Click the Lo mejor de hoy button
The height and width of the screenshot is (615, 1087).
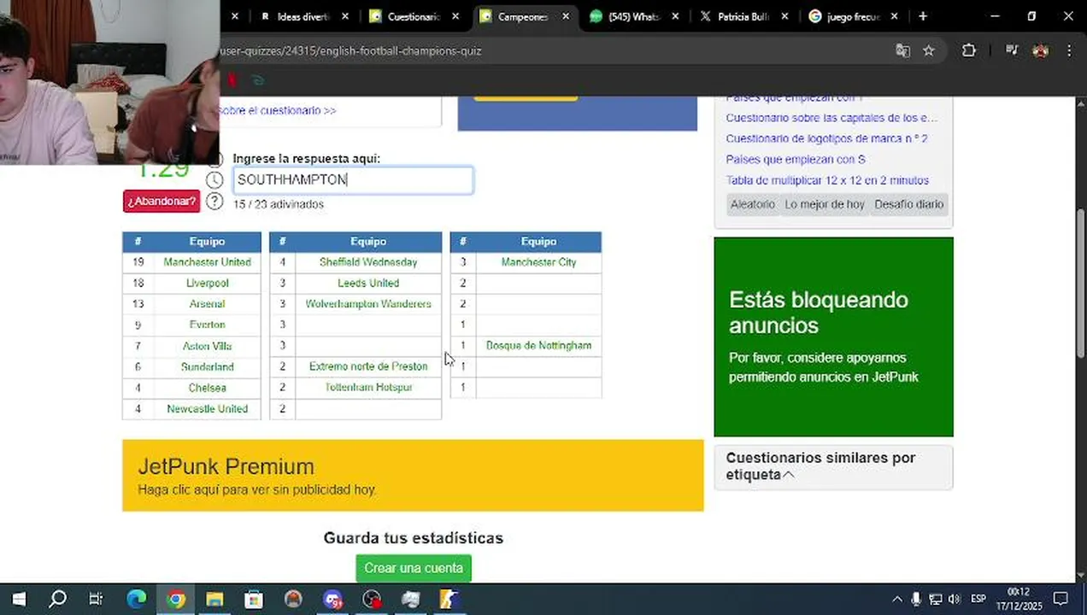coord(825,204)
